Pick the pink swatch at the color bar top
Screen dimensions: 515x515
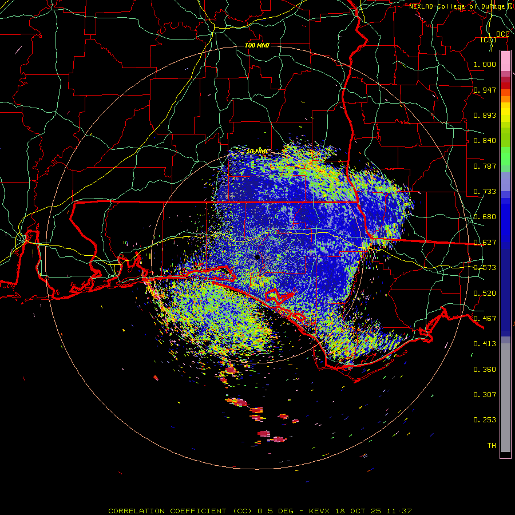pos(505,61)
